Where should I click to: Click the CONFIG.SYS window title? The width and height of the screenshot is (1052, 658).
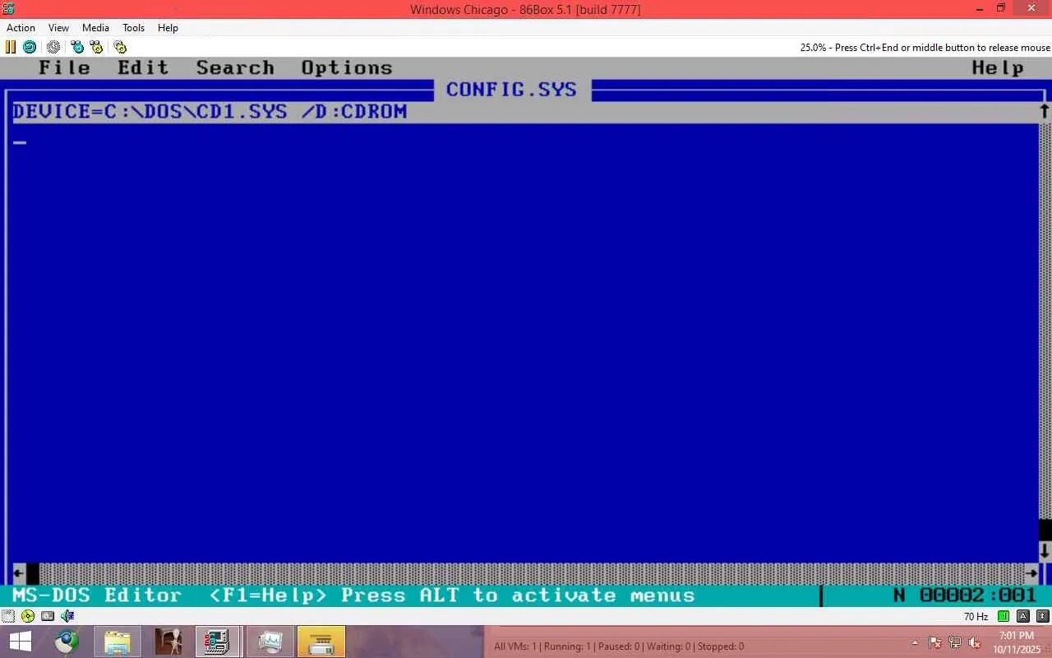pyautogui.click(x=511, y=90)
